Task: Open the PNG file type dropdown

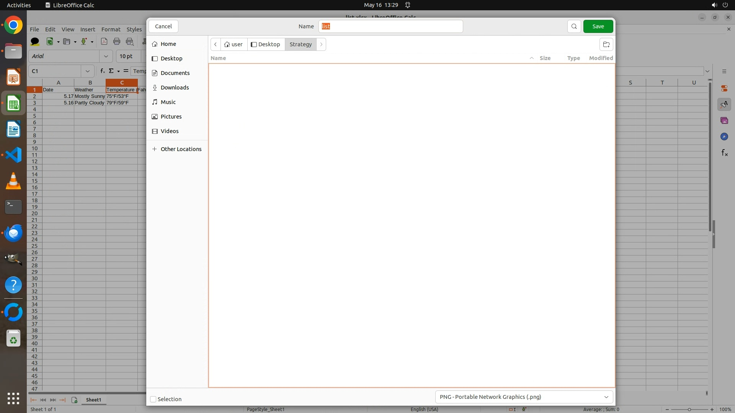Action: click(524, 397)
